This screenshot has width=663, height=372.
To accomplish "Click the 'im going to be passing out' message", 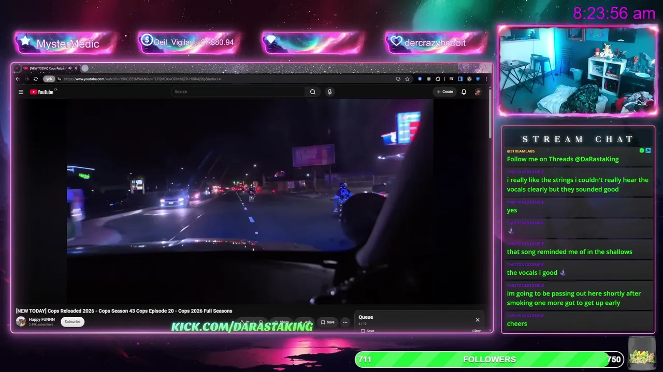I will pyautogui.click(x=574, y=298).
